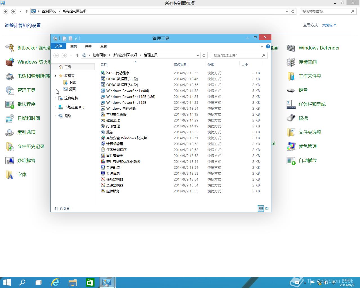Select 主页 in navigation pane
The height and width of the screenshot is (288, 360).
click(x=73, y=67)
